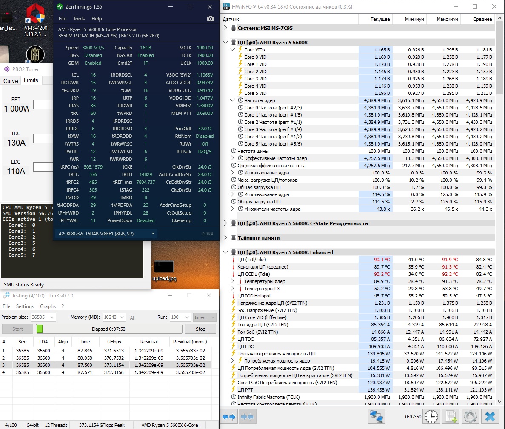The width and height of the screenshot is (505, 429).
Task: Click the round crest desktop icon
Action: [35, 54]
